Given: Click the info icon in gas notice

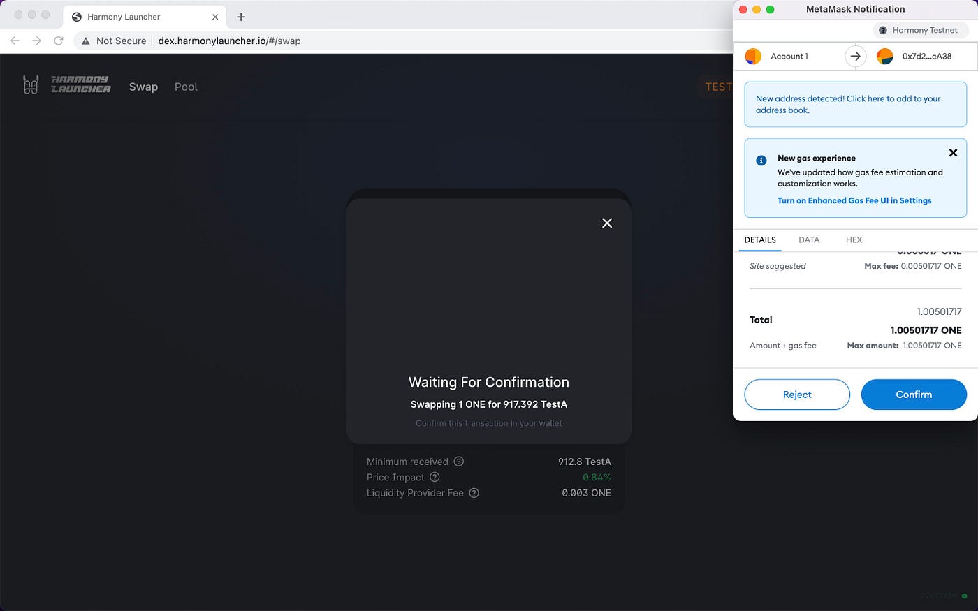Looking at the screenshot, I should pyautogui.click(x=761, y=160).
